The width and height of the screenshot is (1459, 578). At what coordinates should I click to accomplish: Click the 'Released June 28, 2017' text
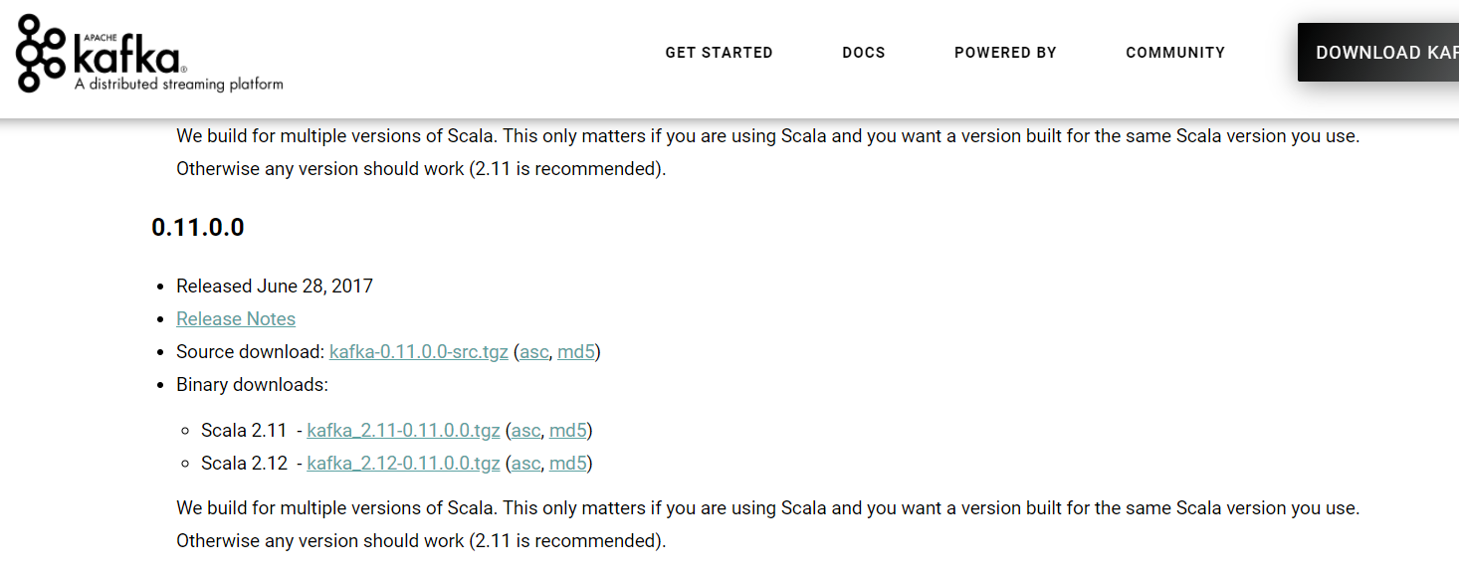(x=275, y=287)
